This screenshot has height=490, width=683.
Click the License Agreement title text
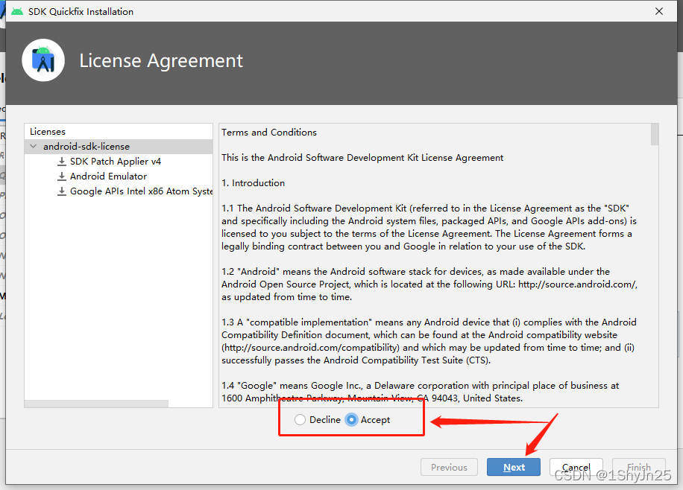click(161, 60)
